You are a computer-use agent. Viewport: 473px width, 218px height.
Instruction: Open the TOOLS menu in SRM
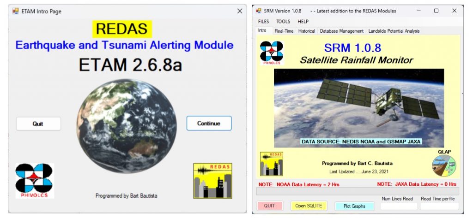pyautogui.click(x=283, y=21)
